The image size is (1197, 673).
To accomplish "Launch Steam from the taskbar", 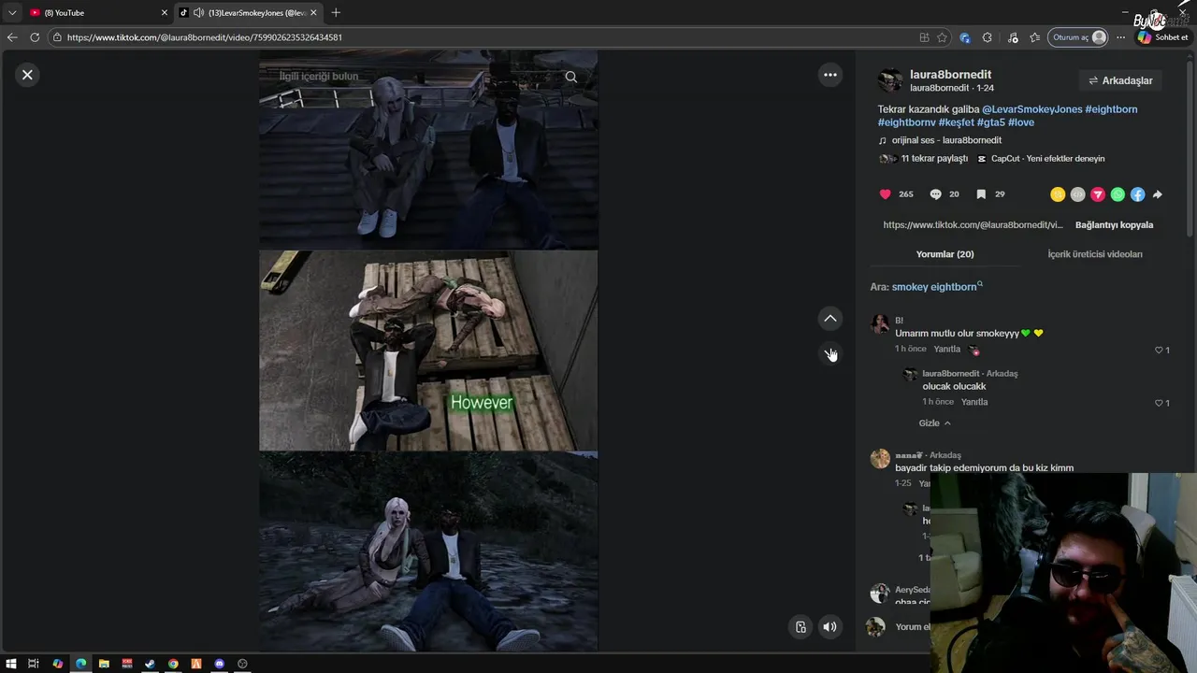I will [x=150, y=664].
